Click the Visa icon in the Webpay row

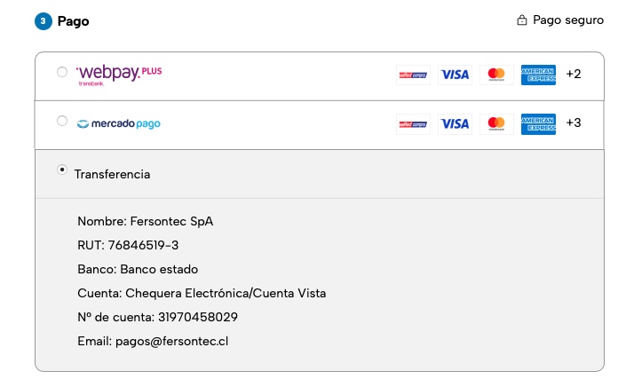pos(455,75)
